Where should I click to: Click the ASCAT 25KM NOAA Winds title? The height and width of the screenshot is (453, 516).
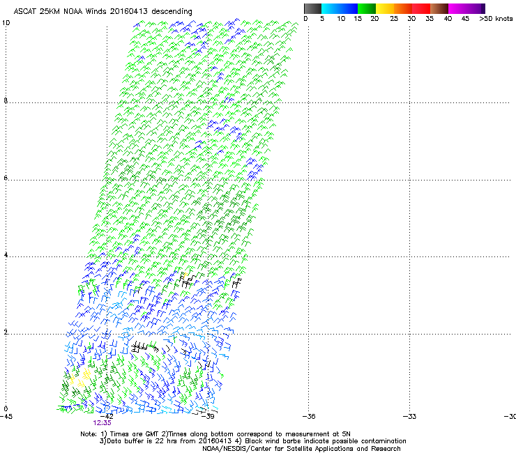tap(103, 11)
